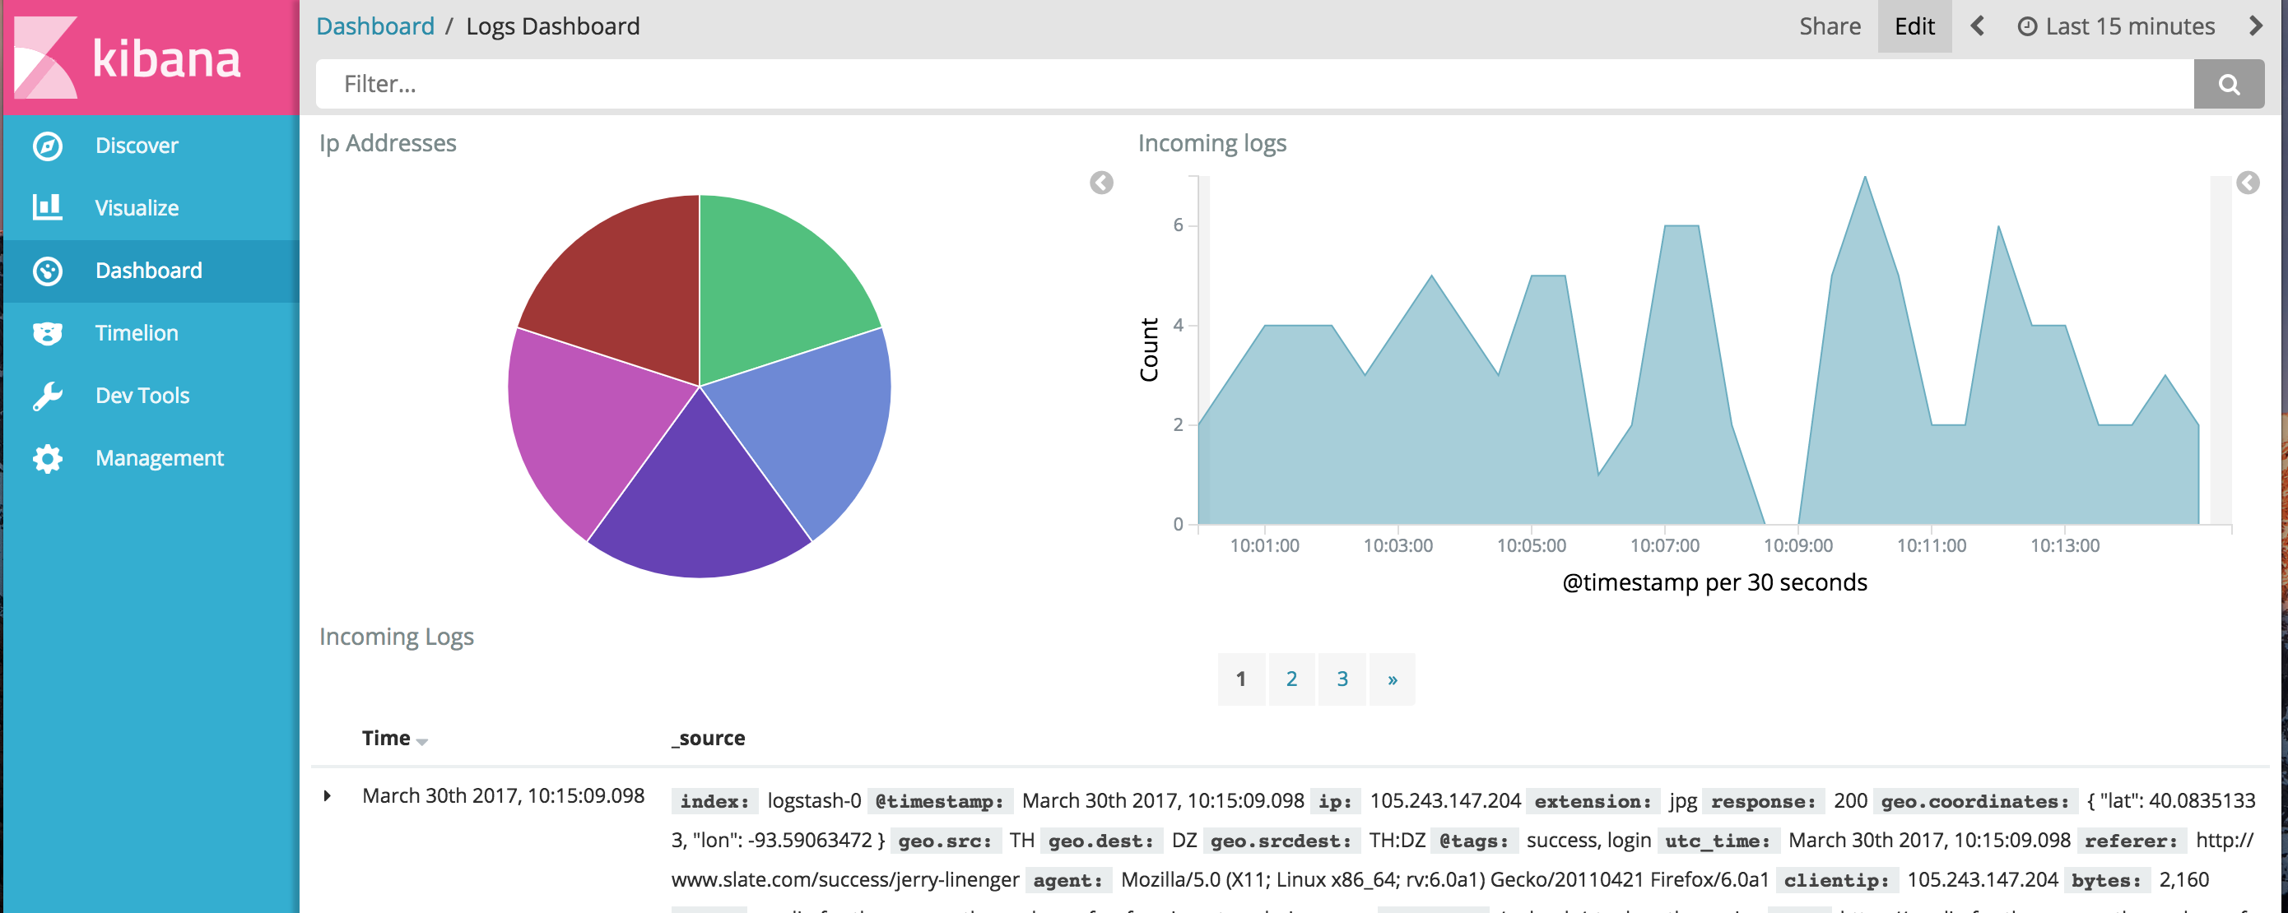Select Dashboard in the sidebar menu
Image resolution: width=2288 pixels, height=913 pixels.
tap(148, 270)
